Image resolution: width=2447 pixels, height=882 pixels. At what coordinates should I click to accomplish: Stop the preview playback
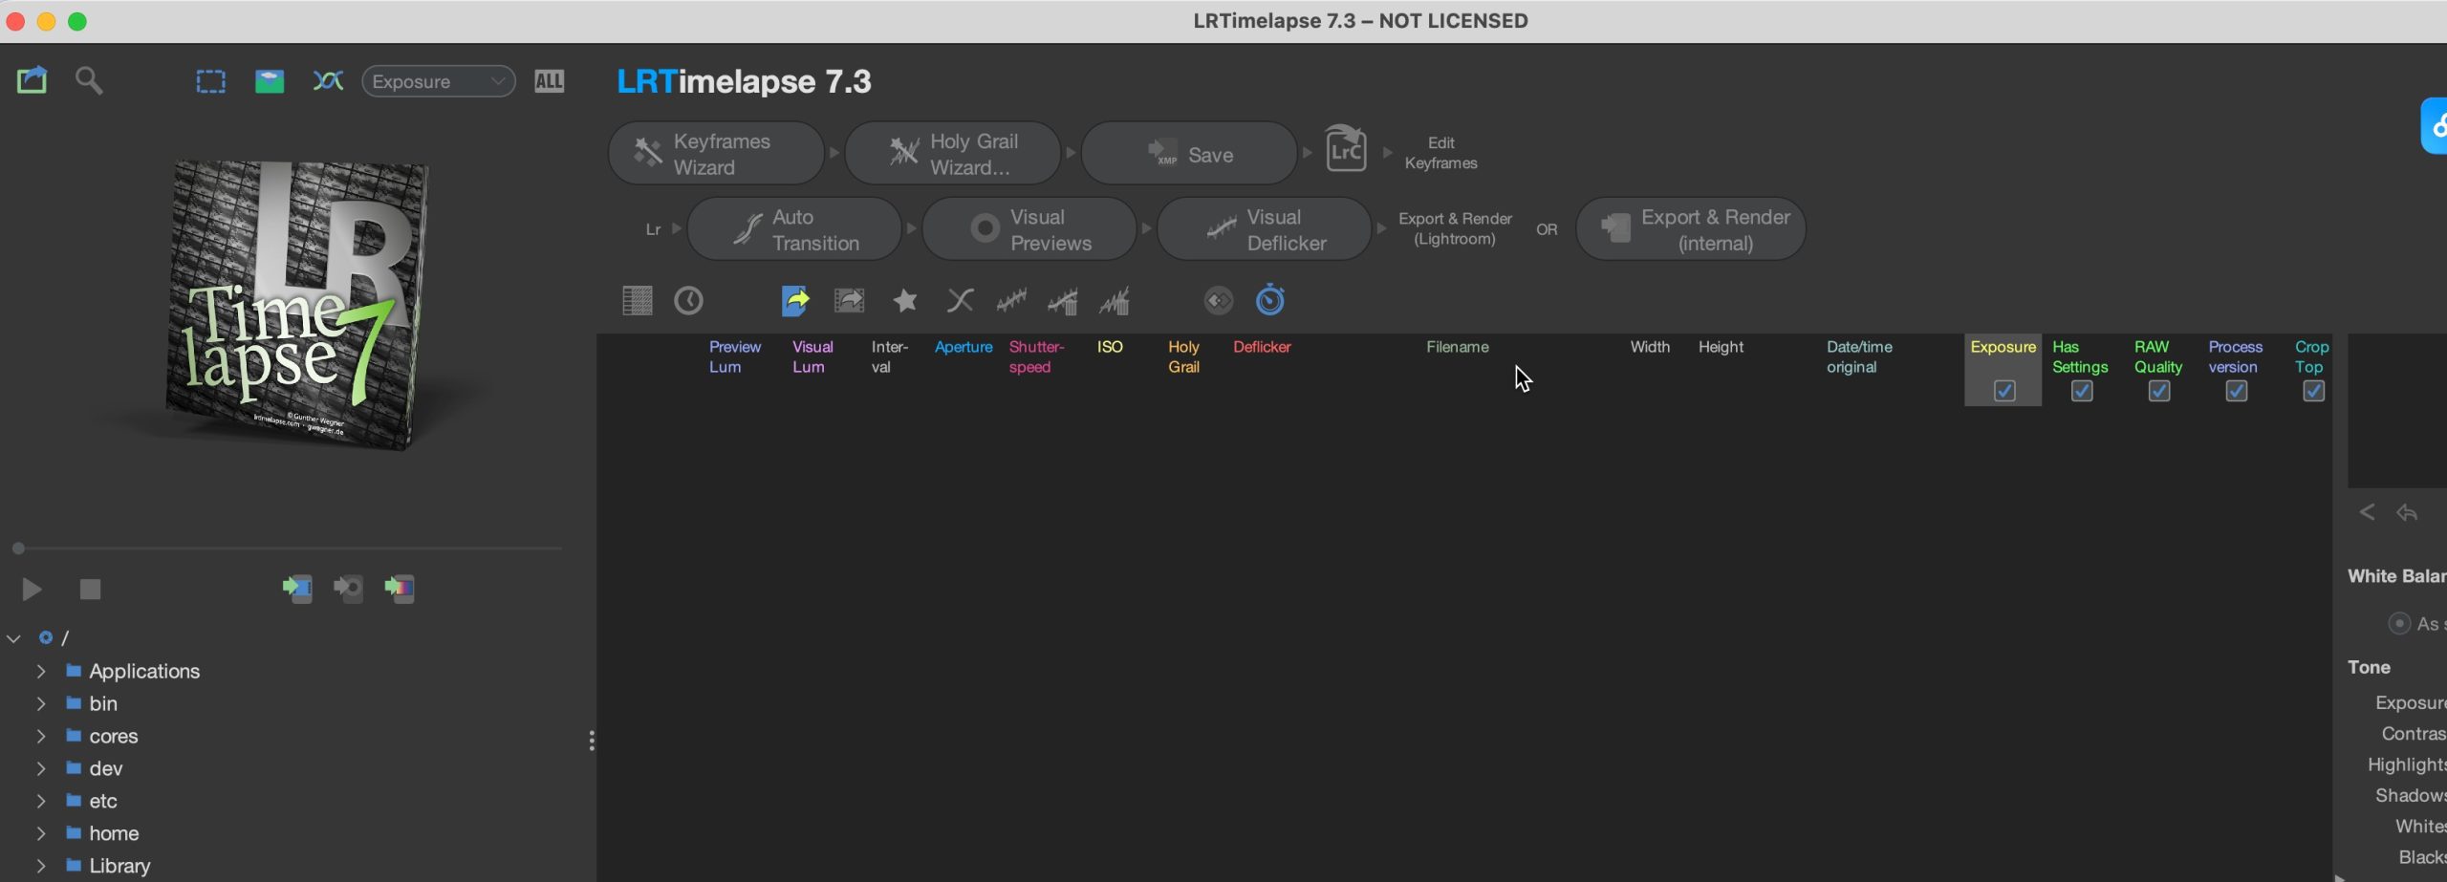[x=90, y=589]
